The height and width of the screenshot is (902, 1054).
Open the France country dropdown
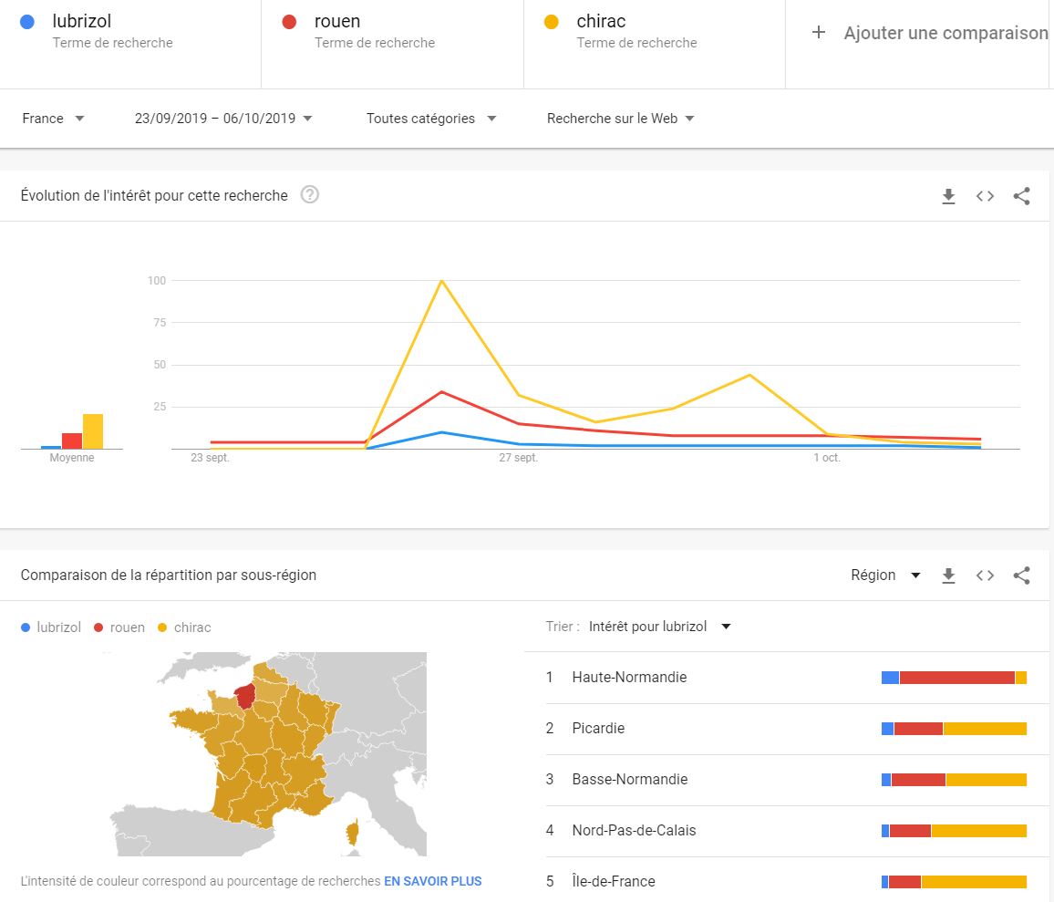53,119
